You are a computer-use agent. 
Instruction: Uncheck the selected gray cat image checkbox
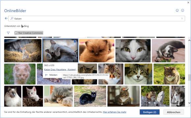(x=75, y=41)
